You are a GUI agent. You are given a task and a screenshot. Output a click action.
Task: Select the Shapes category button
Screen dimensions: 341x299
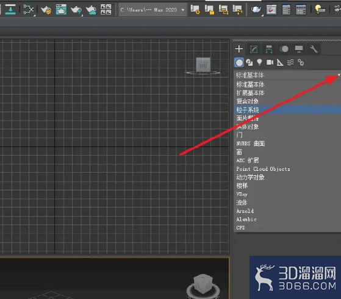(x=249, y=63)
